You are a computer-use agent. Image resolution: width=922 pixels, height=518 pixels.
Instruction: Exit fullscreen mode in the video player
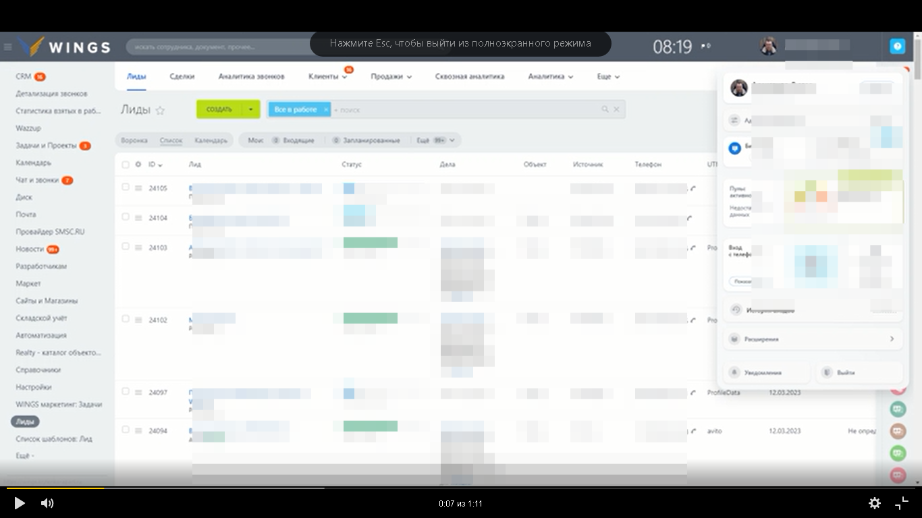coord(902,503)
